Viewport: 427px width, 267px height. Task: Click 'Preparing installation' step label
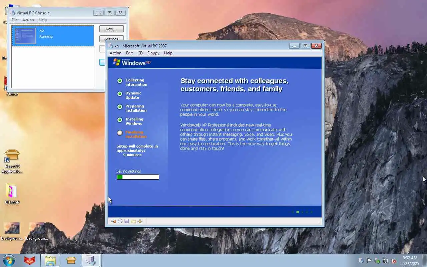tap(136, 108)
